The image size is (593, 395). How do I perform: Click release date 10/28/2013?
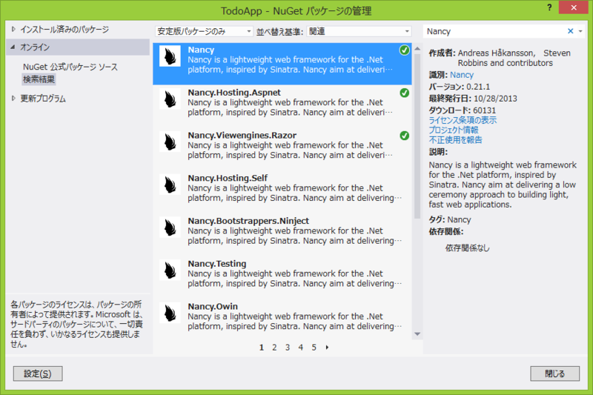[x=495, y=99]
